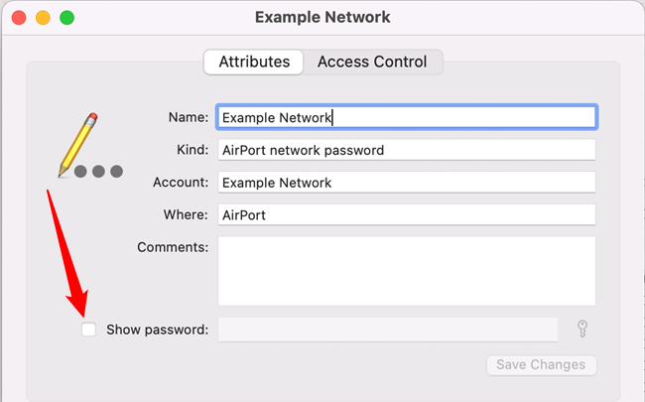This screenshot has height=402, width=645.
Task: Click the hidden password text field
Action: tap(387, 330)
